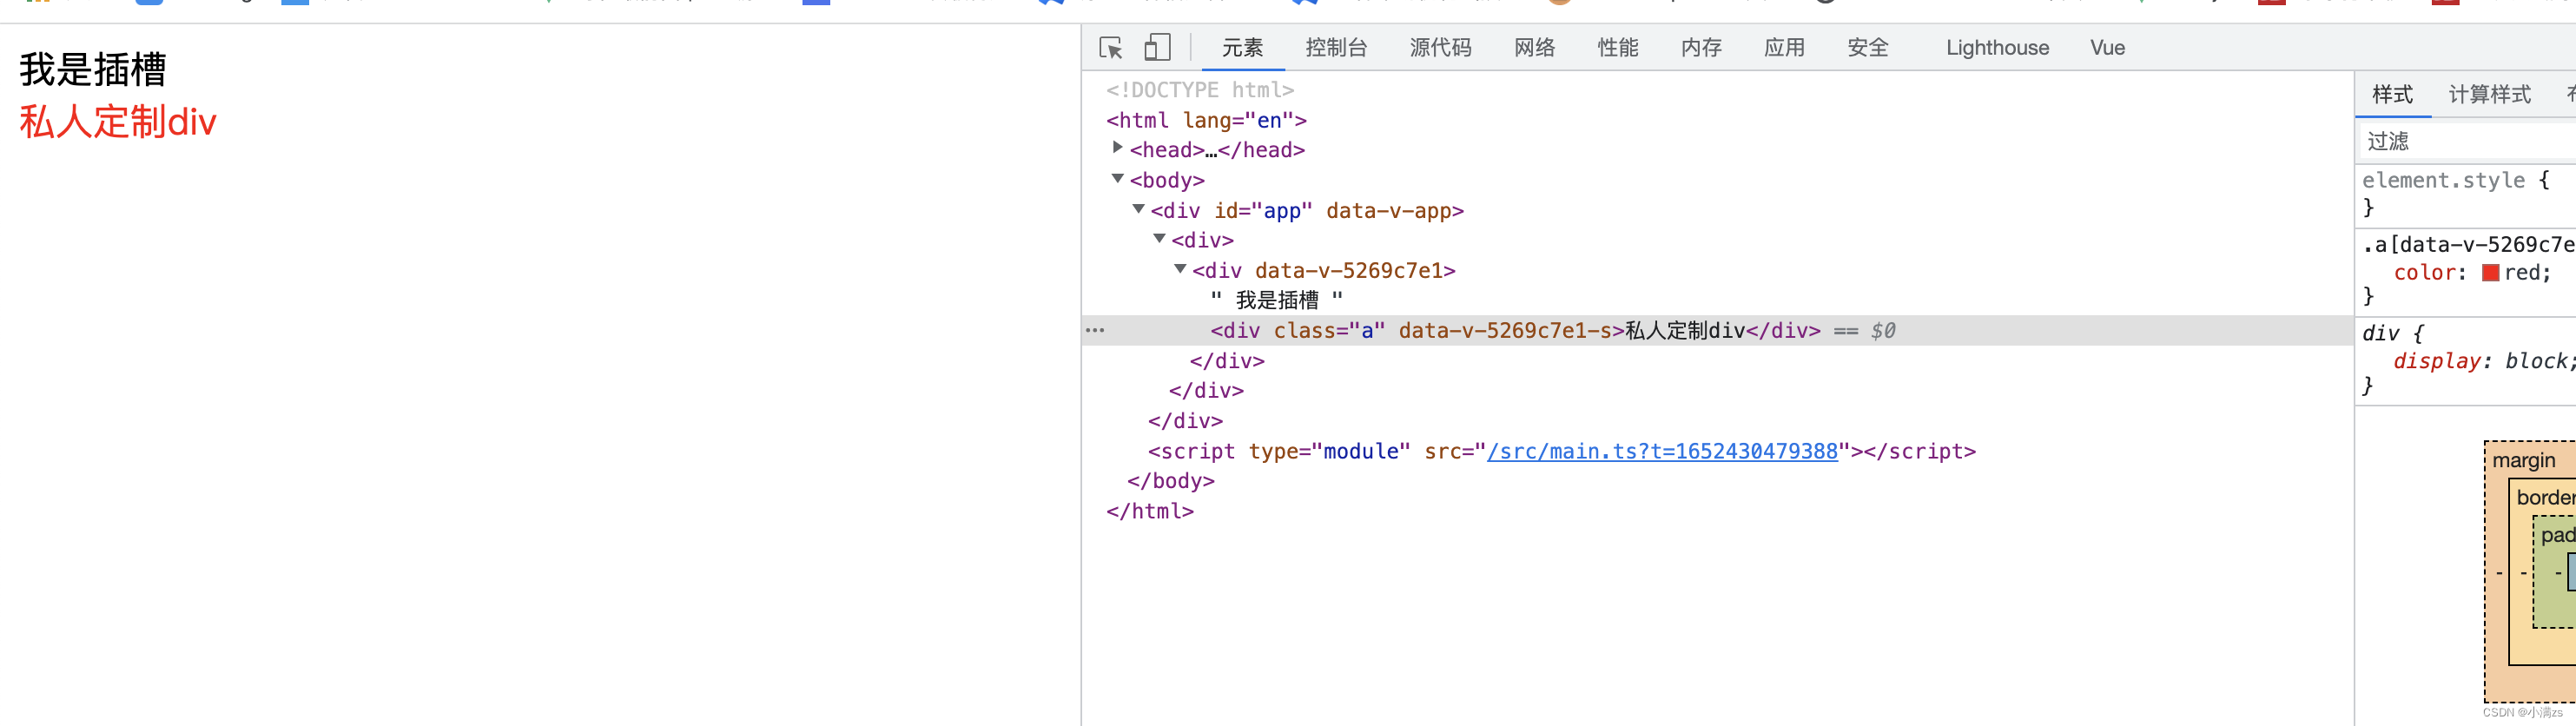Select the closing </html> tag row
The width and height of the screenshot is (2576, 726).
1150,511
